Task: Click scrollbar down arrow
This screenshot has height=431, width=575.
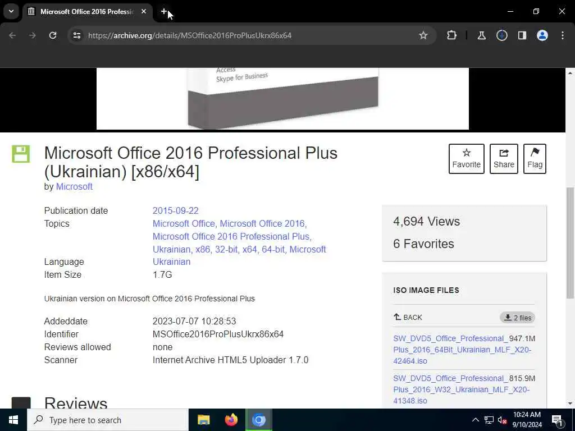Action: (x=570, y=404)
